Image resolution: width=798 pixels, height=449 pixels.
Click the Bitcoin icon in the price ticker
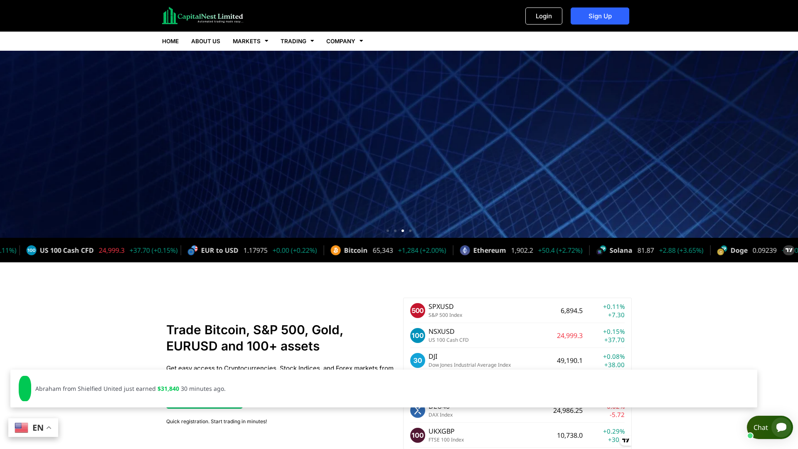(x=335, y=250)
